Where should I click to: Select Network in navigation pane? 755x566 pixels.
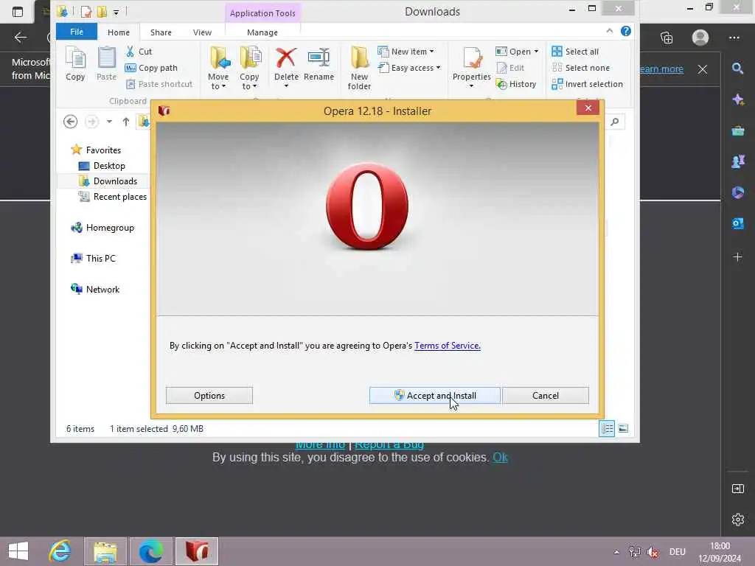pyautogui.click(x=95, y=289)
